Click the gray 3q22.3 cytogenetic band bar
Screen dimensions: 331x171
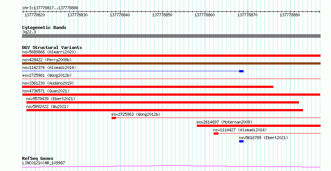171,36
